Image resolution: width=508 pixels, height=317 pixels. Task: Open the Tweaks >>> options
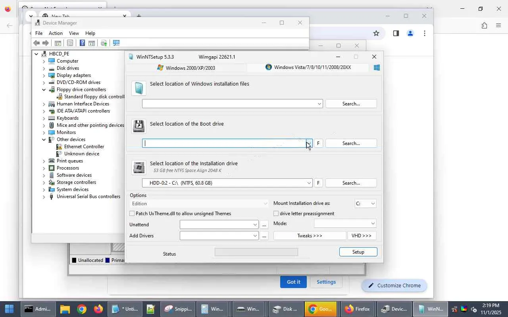click(x=310, y=236)
